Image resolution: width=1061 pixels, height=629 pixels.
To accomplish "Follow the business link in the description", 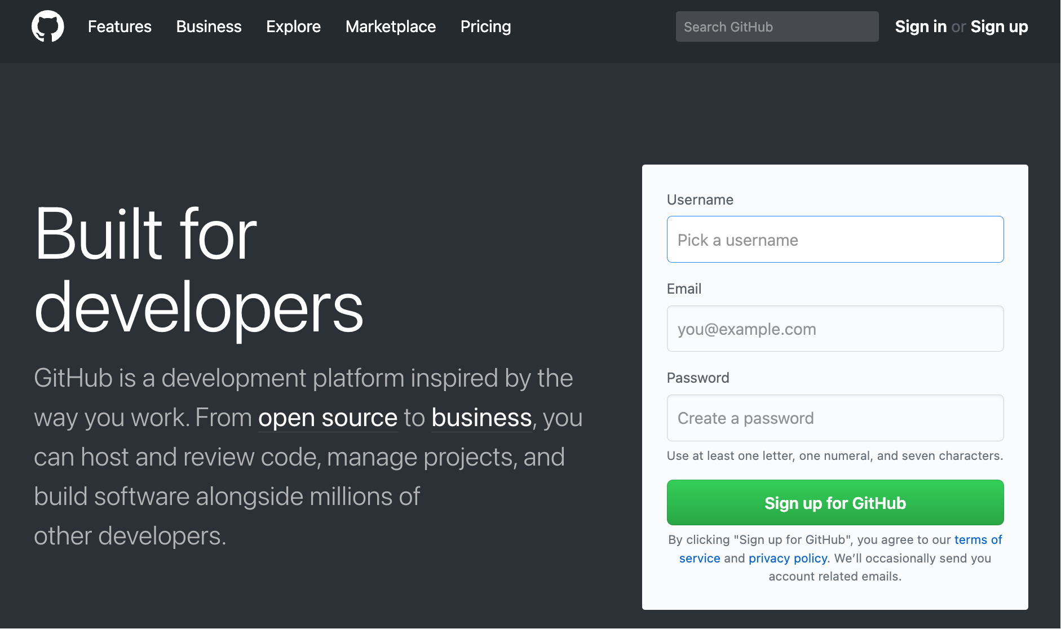I will point(481,418).
